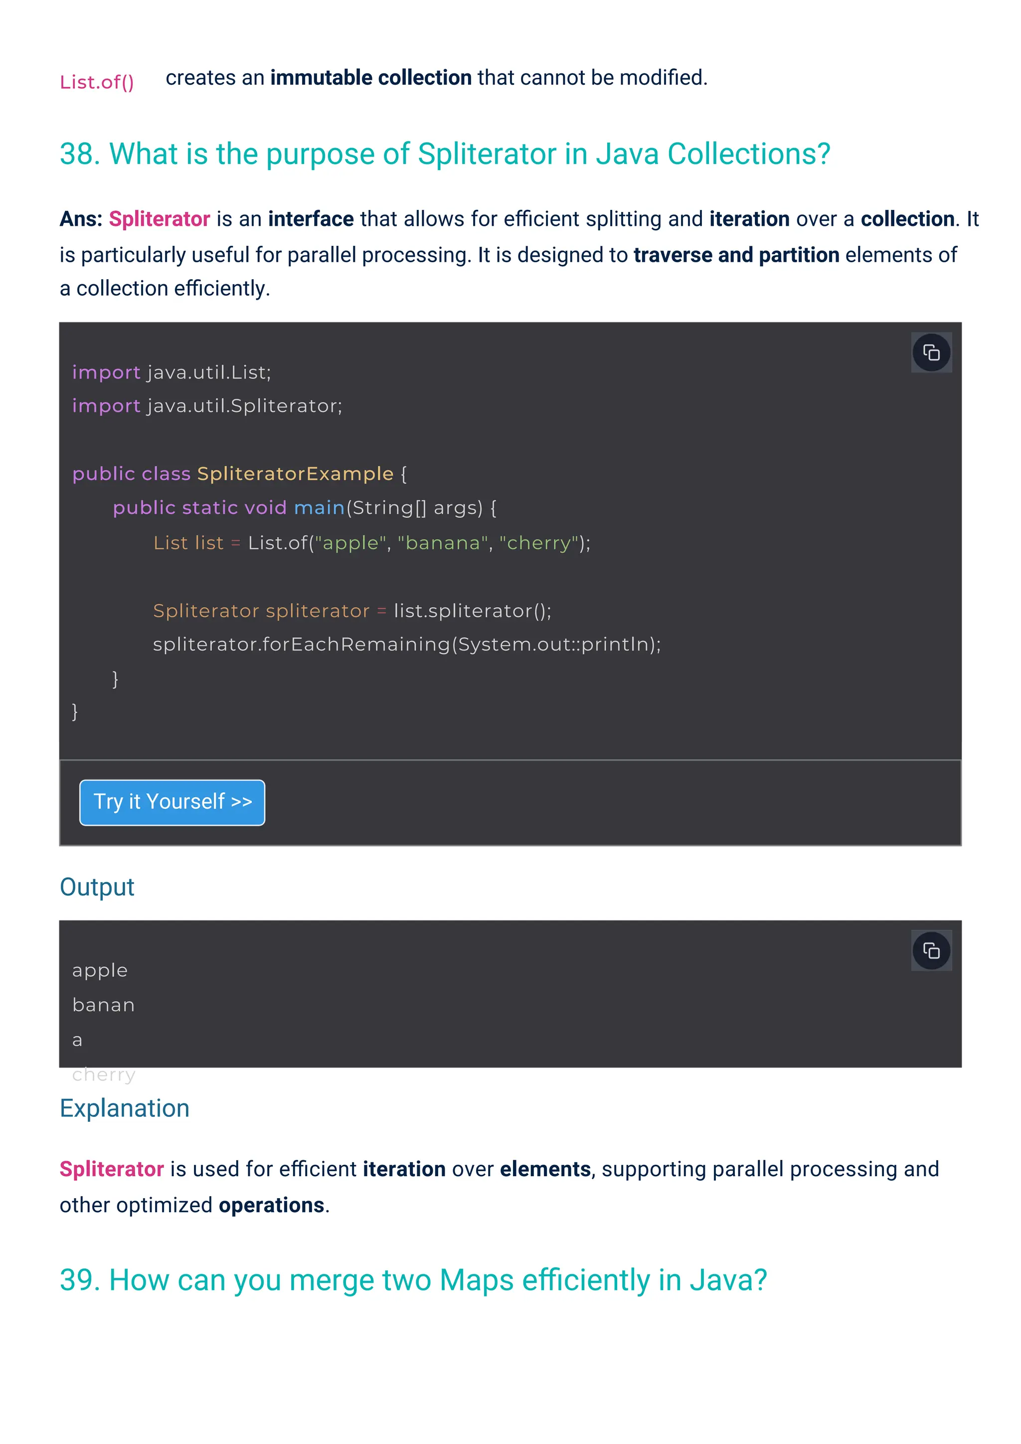Click the forEachRemaining code line
This screenshot has height=1444, width=1021.
coord(406,644)
